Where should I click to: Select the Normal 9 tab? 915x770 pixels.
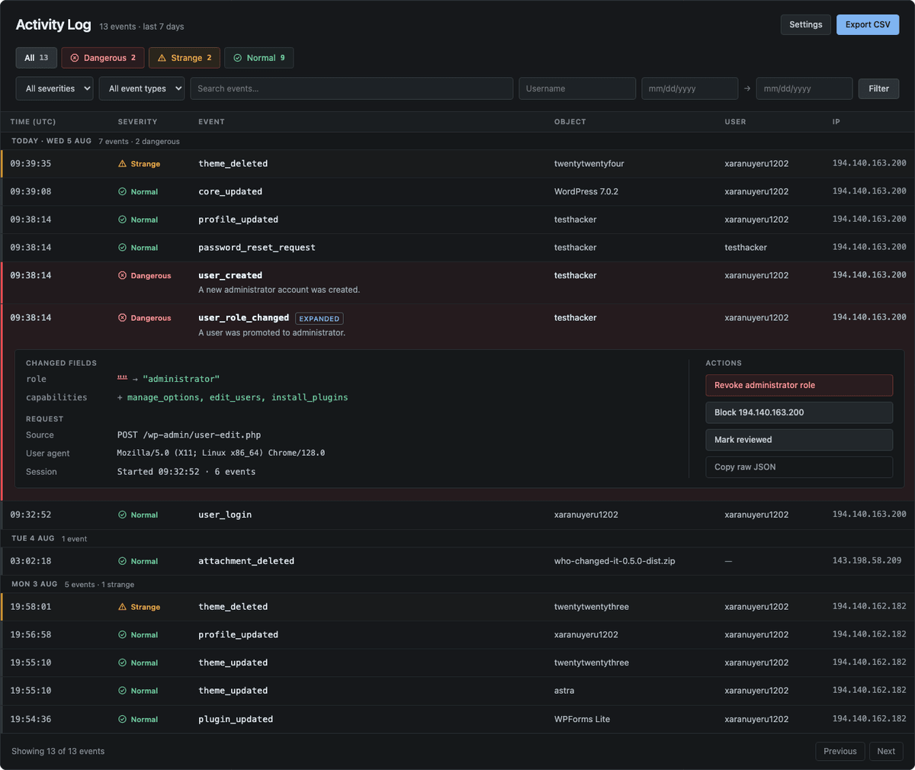point(259,58)
